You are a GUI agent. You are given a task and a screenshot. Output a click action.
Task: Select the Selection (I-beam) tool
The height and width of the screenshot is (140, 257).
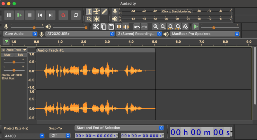coord(89,12)
